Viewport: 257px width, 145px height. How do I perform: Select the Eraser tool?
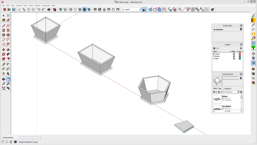tap(8, 20)
